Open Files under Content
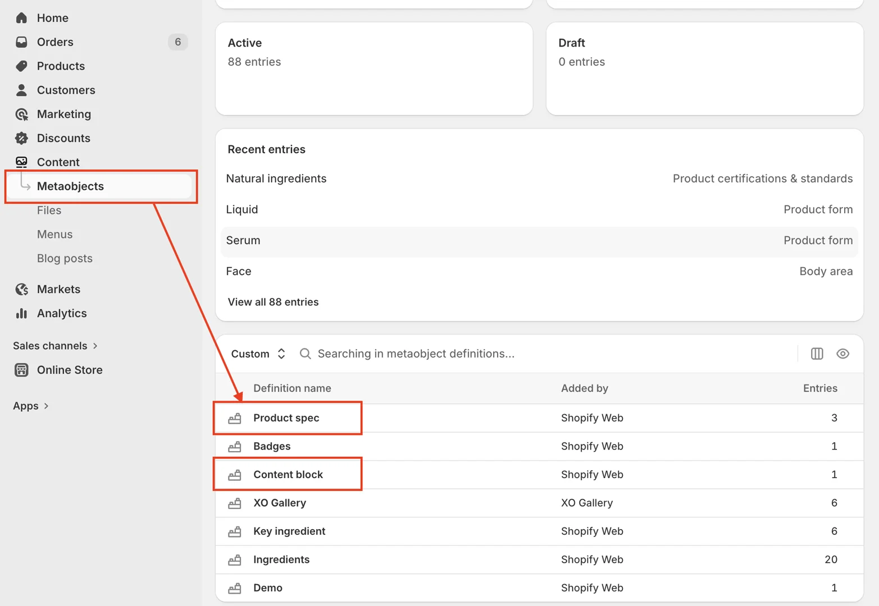This screenshot has height=606, width=879. [x=49, y=210]
